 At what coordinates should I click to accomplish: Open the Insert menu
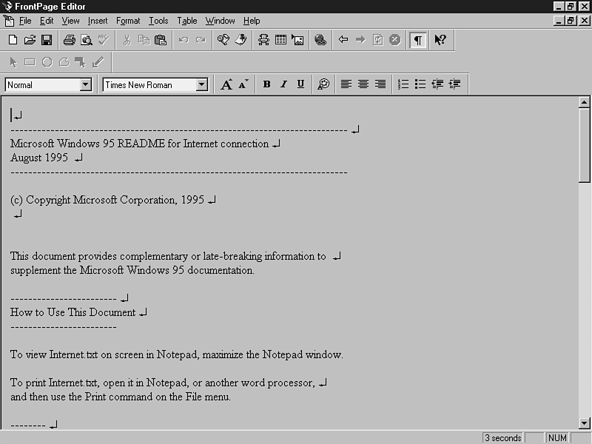point(98,21)
